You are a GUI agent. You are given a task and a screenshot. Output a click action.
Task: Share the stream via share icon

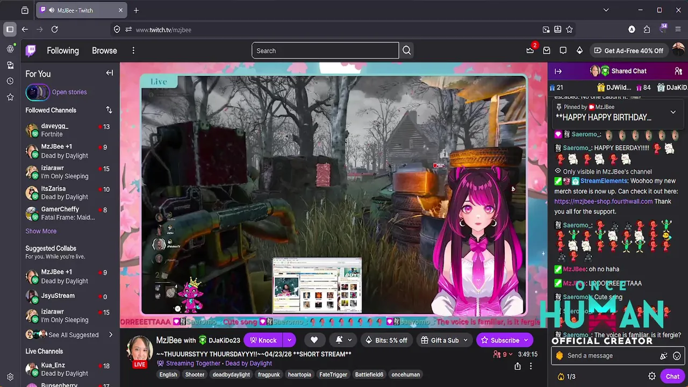[x=518, y=366]
